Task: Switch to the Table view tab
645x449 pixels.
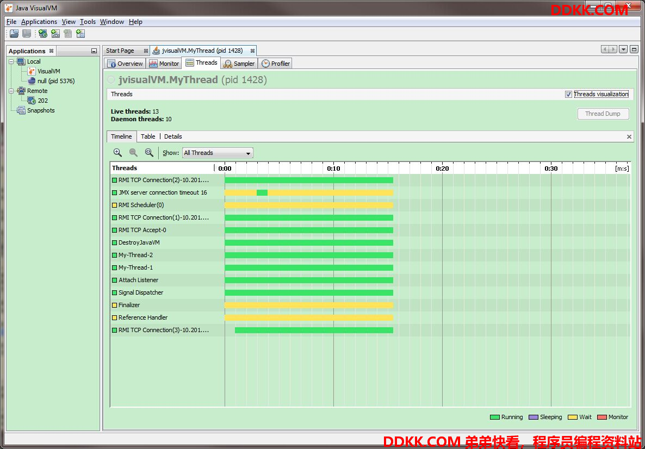Action: (x=148, y=136)
